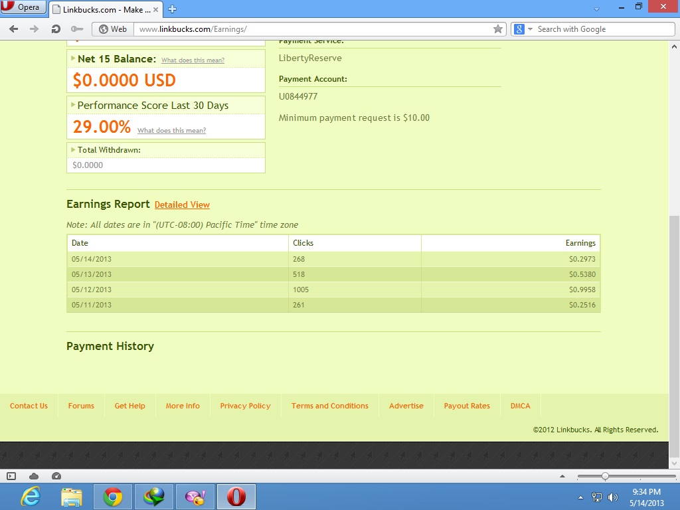Image resolution: width=680 pixels, height=510 pixels.
Task: Click the Opera Turbo gauge icon
Action: [56, 476]
